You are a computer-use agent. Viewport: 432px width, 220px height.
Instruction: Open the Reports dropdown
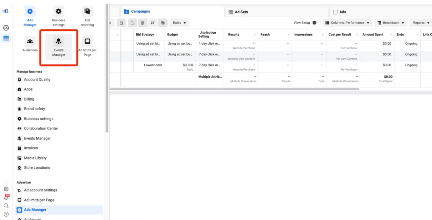421,23
